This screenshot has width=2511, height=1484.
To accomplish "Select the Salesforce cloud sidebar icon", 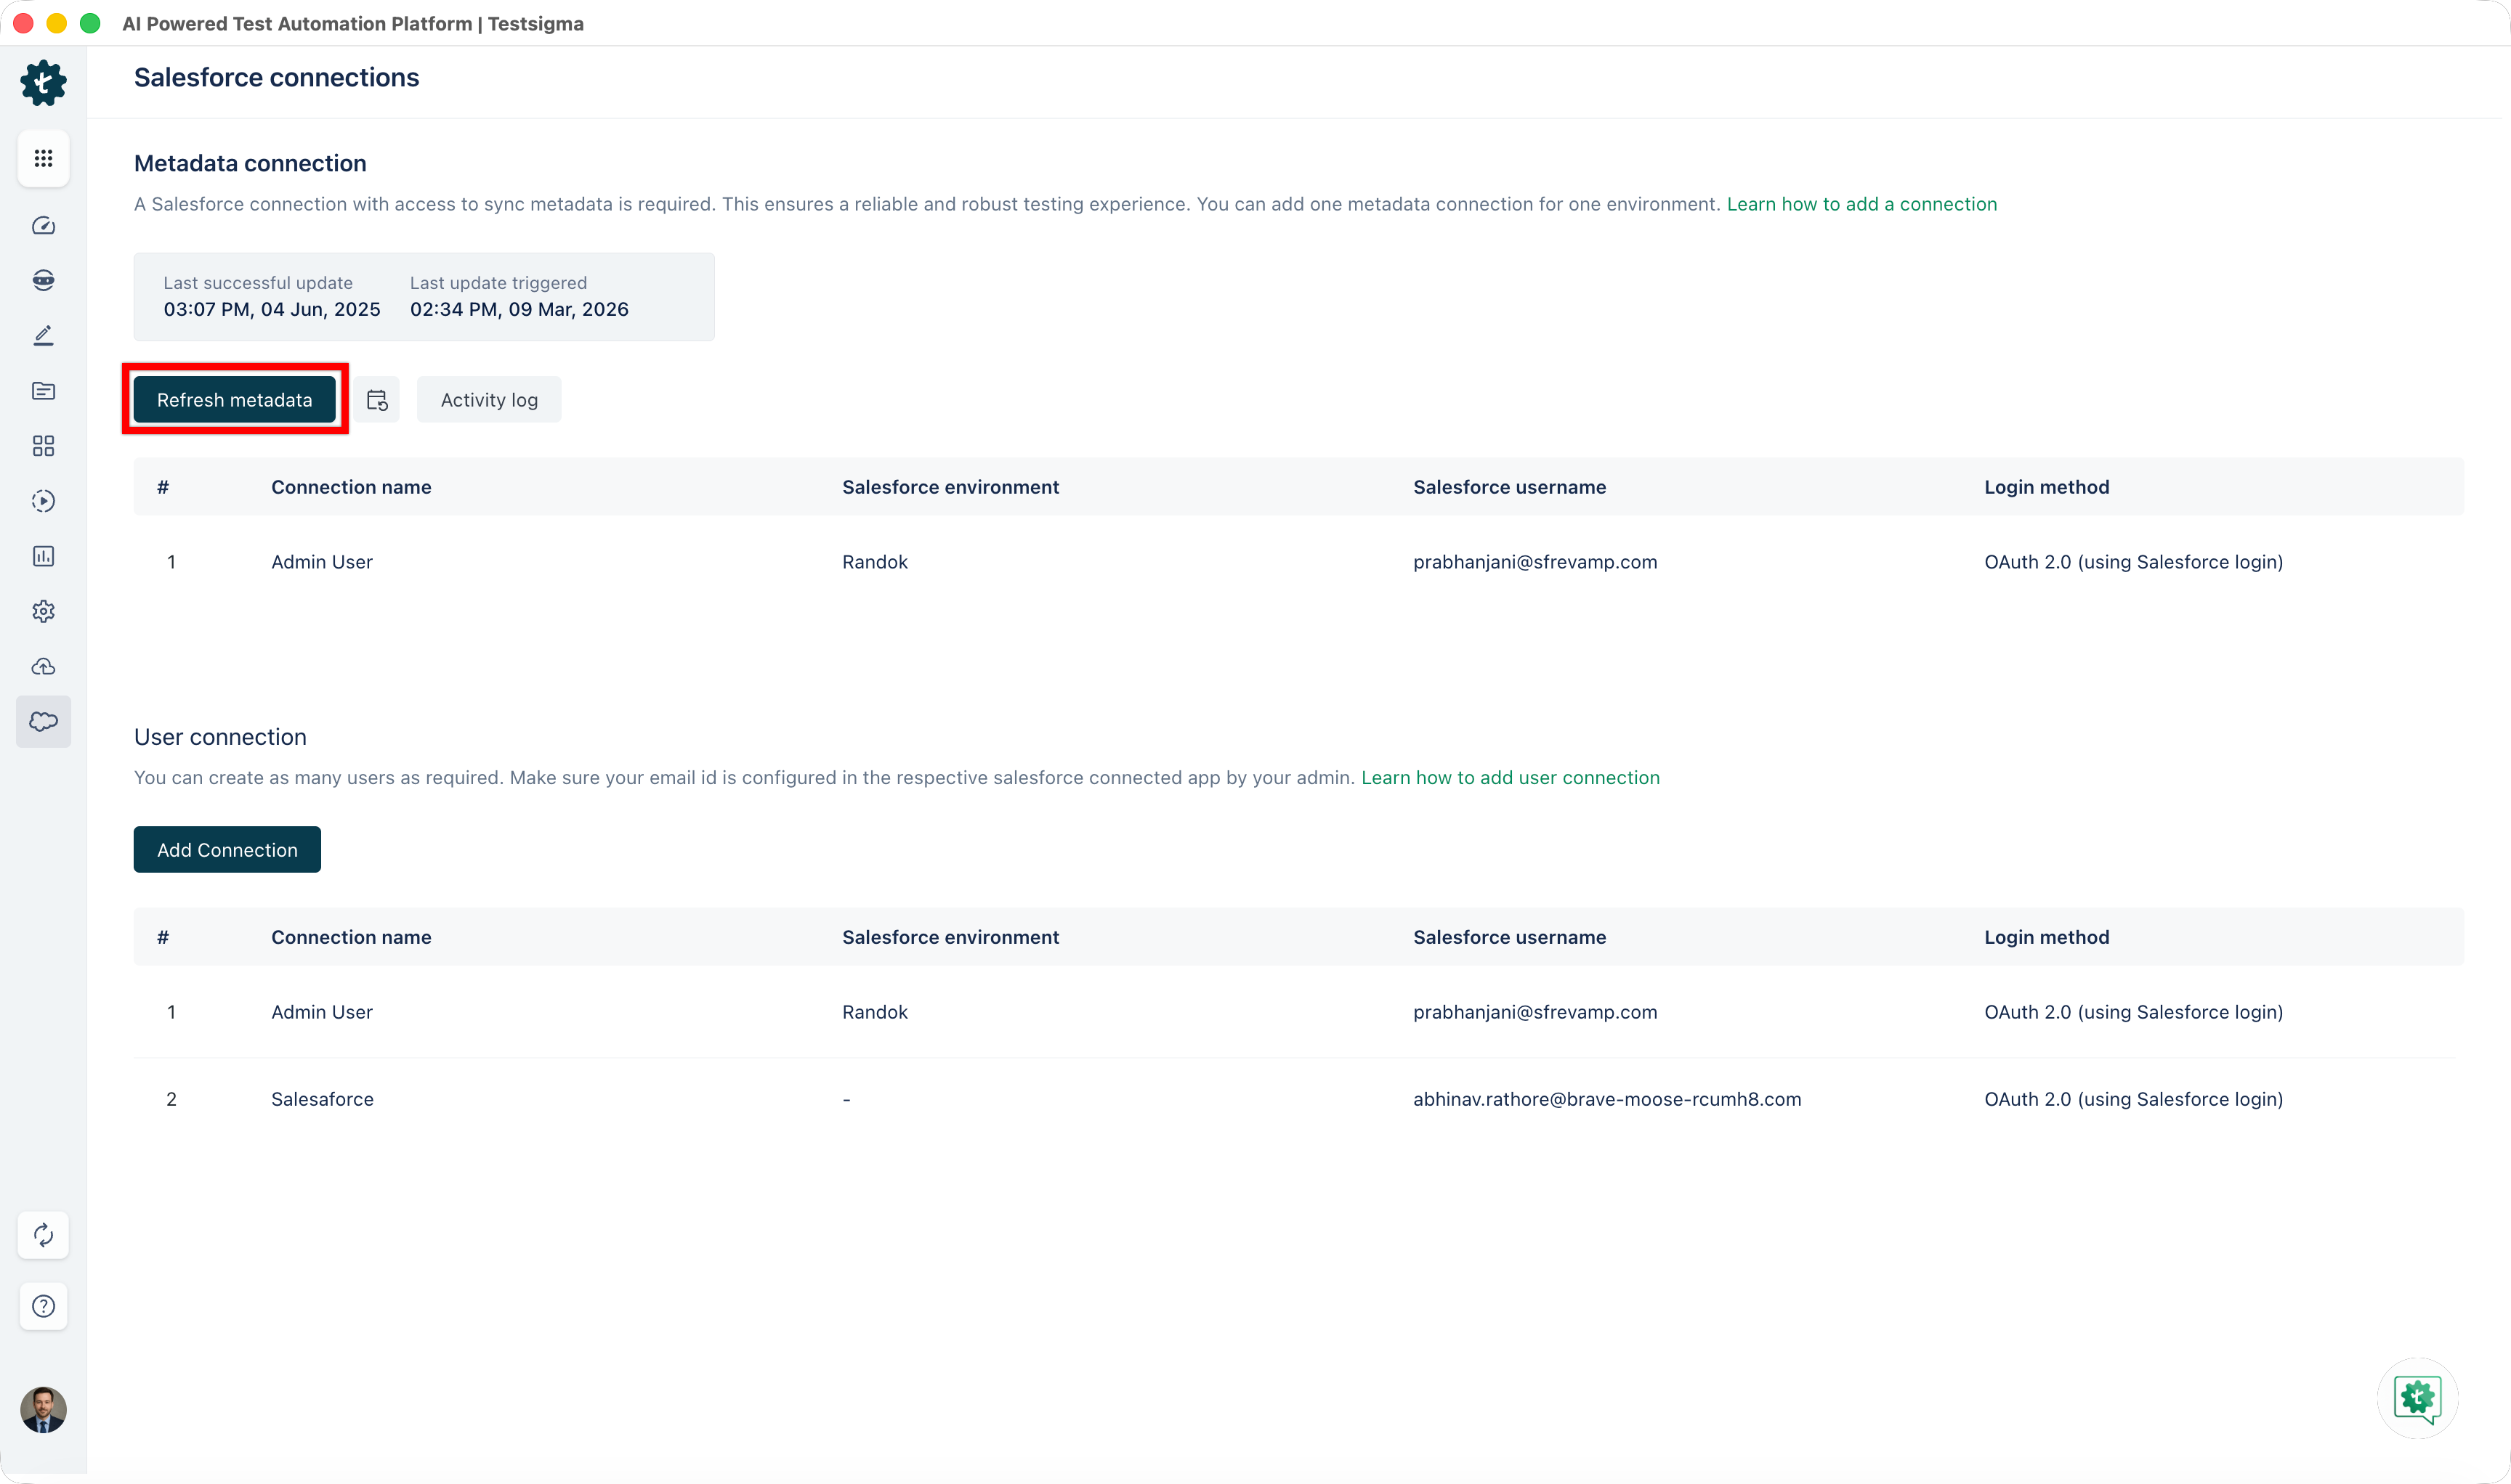I will [x=43, y=721].
